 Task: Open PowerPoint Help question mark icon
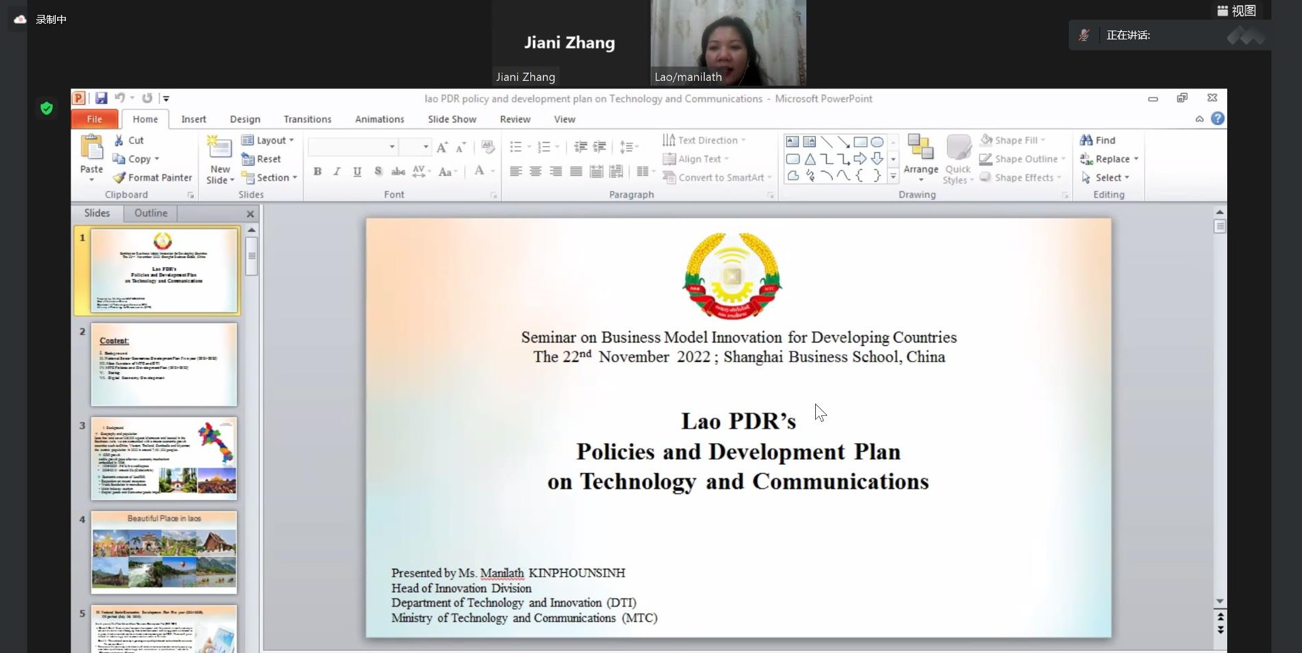click(x=1218, y=119)
